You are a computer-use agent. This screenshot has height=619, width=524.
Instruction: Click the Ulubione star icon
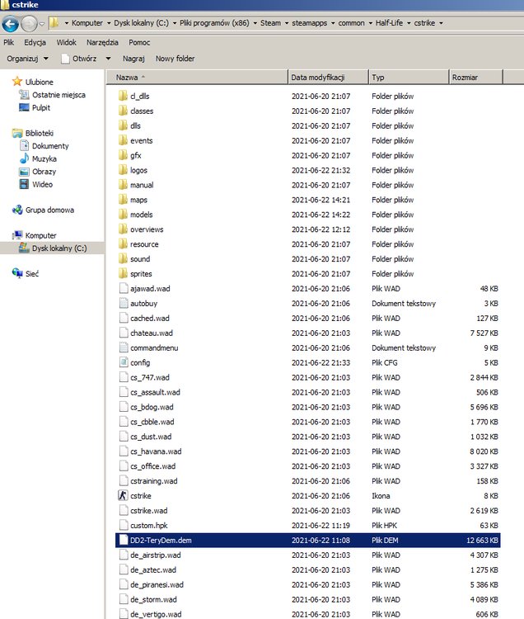(x=17, y=82)
